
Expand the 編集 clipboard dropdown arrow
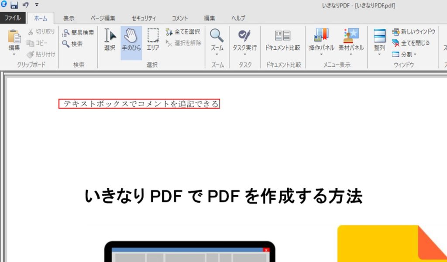14,54
